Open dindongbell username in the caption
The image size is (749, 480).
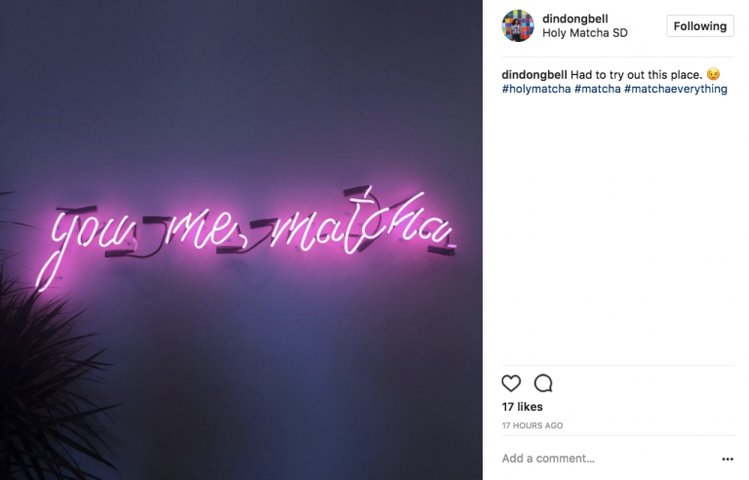click(534, 74)
